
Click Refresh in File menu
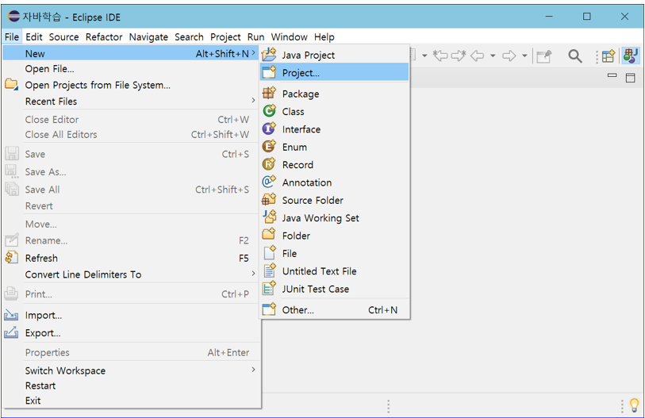pos(131,258)
